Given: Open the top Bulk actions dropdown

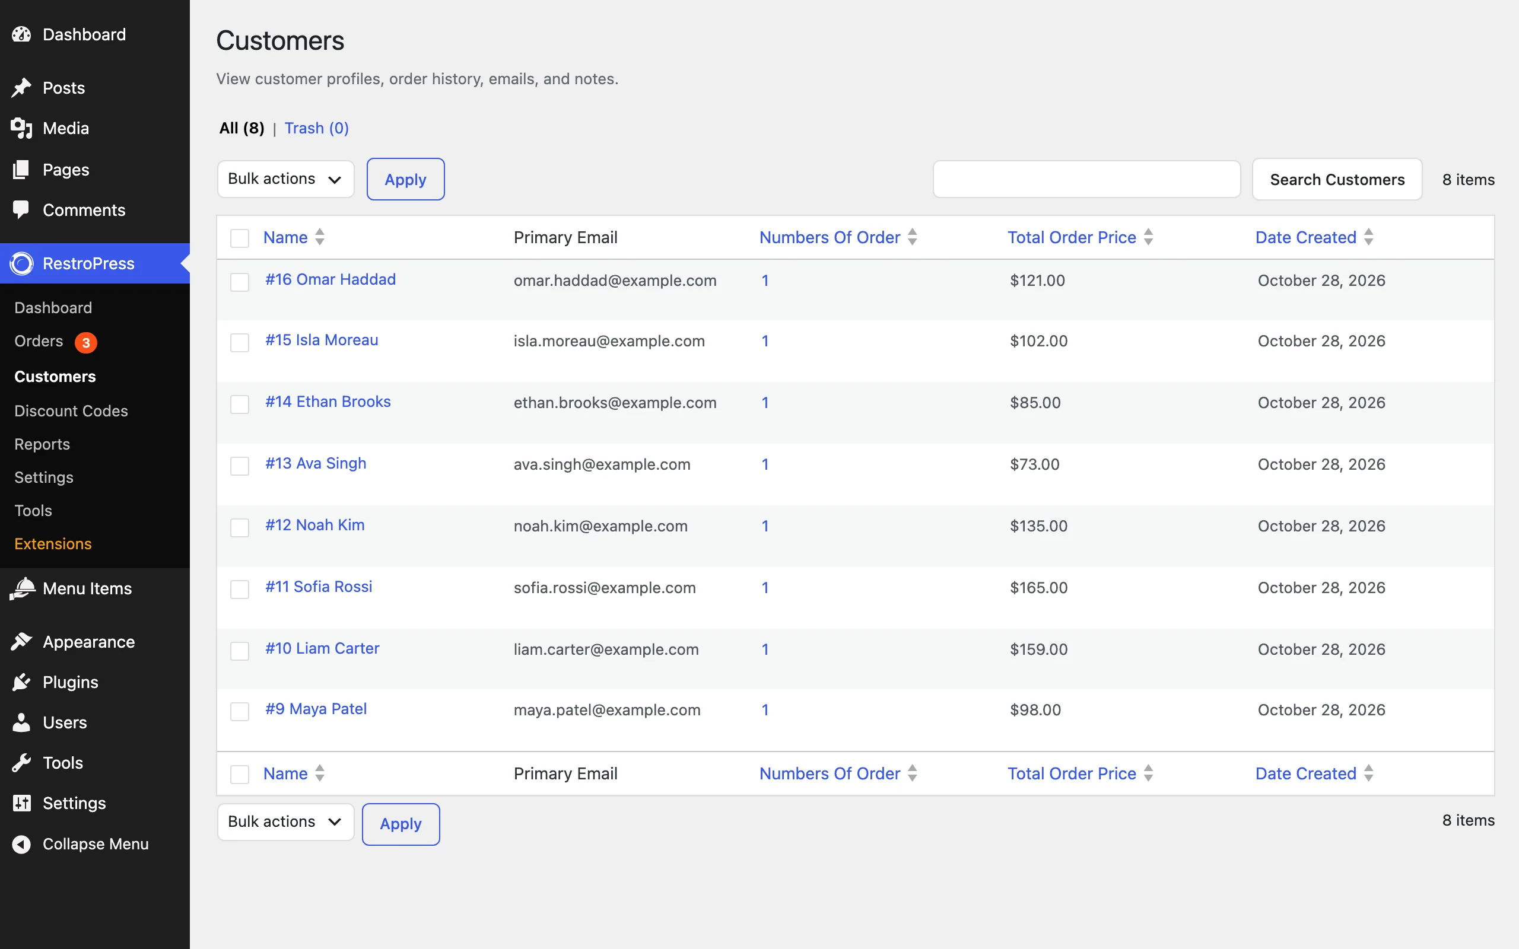Looking at the screenshot, I should pos(285,179).
